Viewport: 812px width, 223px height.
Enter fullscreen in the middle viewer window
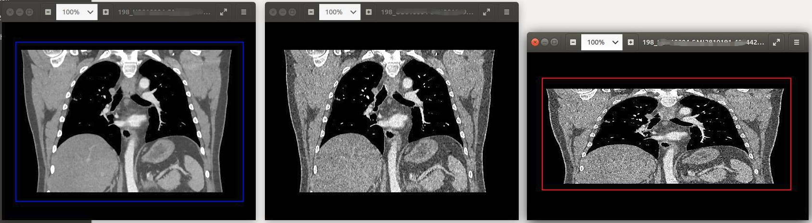tap(487, 12)
